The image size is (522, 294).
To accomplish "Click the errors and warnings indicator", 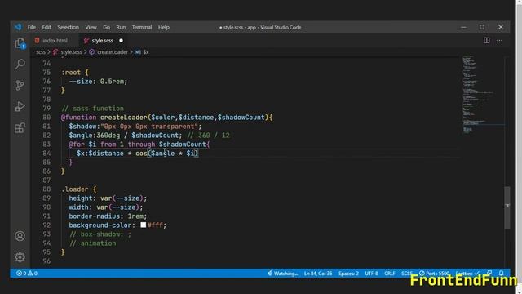I will click(x=27, y=274).
